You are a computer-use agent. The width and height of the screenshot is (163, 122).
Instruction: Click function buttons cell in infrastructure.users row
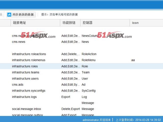coord(71,79)
